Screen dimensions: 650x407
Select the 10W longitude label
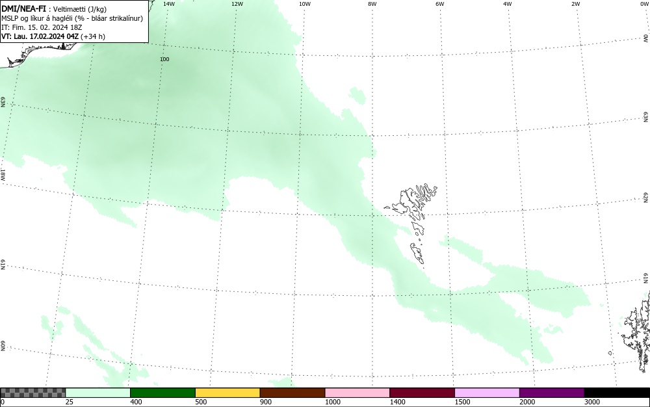305,4
